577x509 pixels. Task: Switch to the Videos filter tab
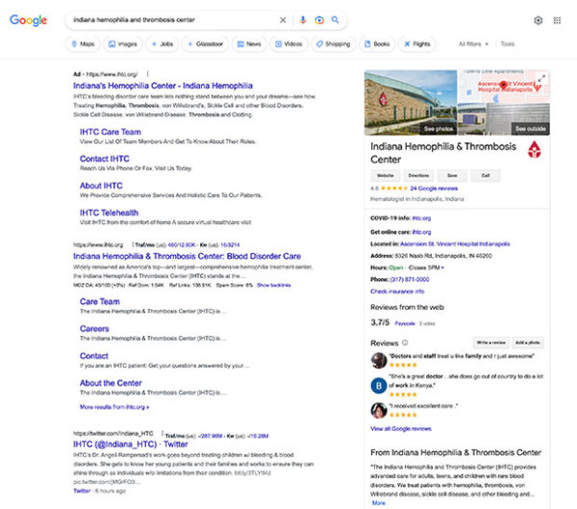coord(288,44)
